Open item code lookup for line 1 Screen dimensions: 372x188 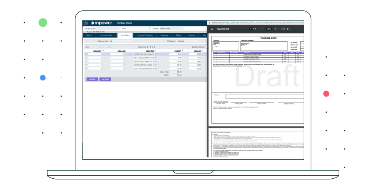pyautogui.click(x=124, y=54)
